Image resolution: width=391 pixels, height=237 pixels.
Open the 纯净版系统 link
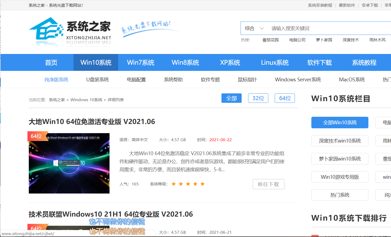(56, 79)
